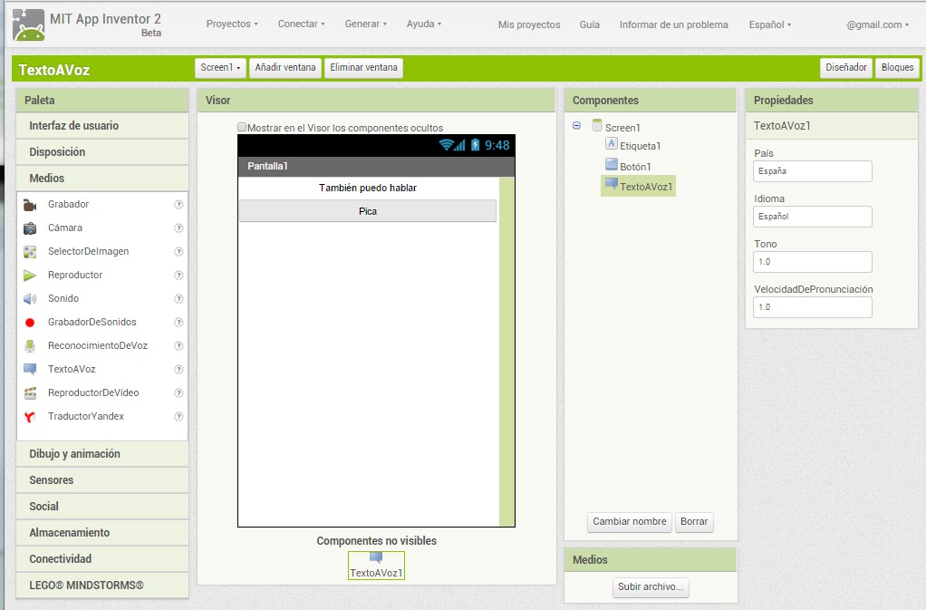Open help for SelectorDeImagen component
The height and width of the screenshot is (610, 926).
[178, 252]
